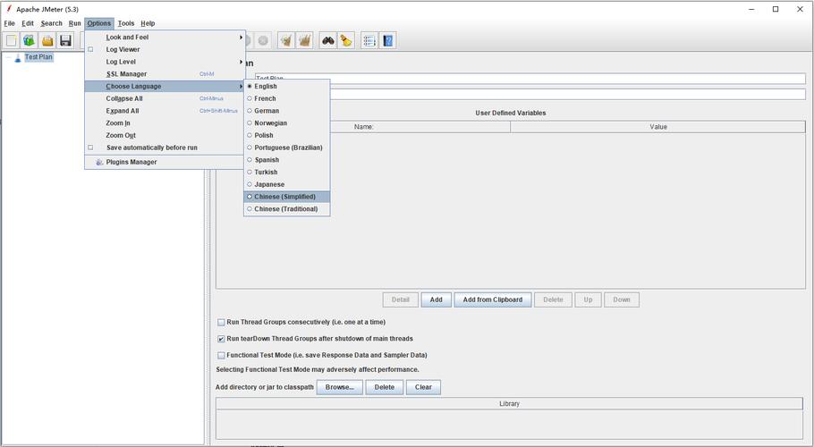This screenshot has width=814, height=447.
Task: Click the broom Reset Search icon
Action: click(x=346, y=40)
